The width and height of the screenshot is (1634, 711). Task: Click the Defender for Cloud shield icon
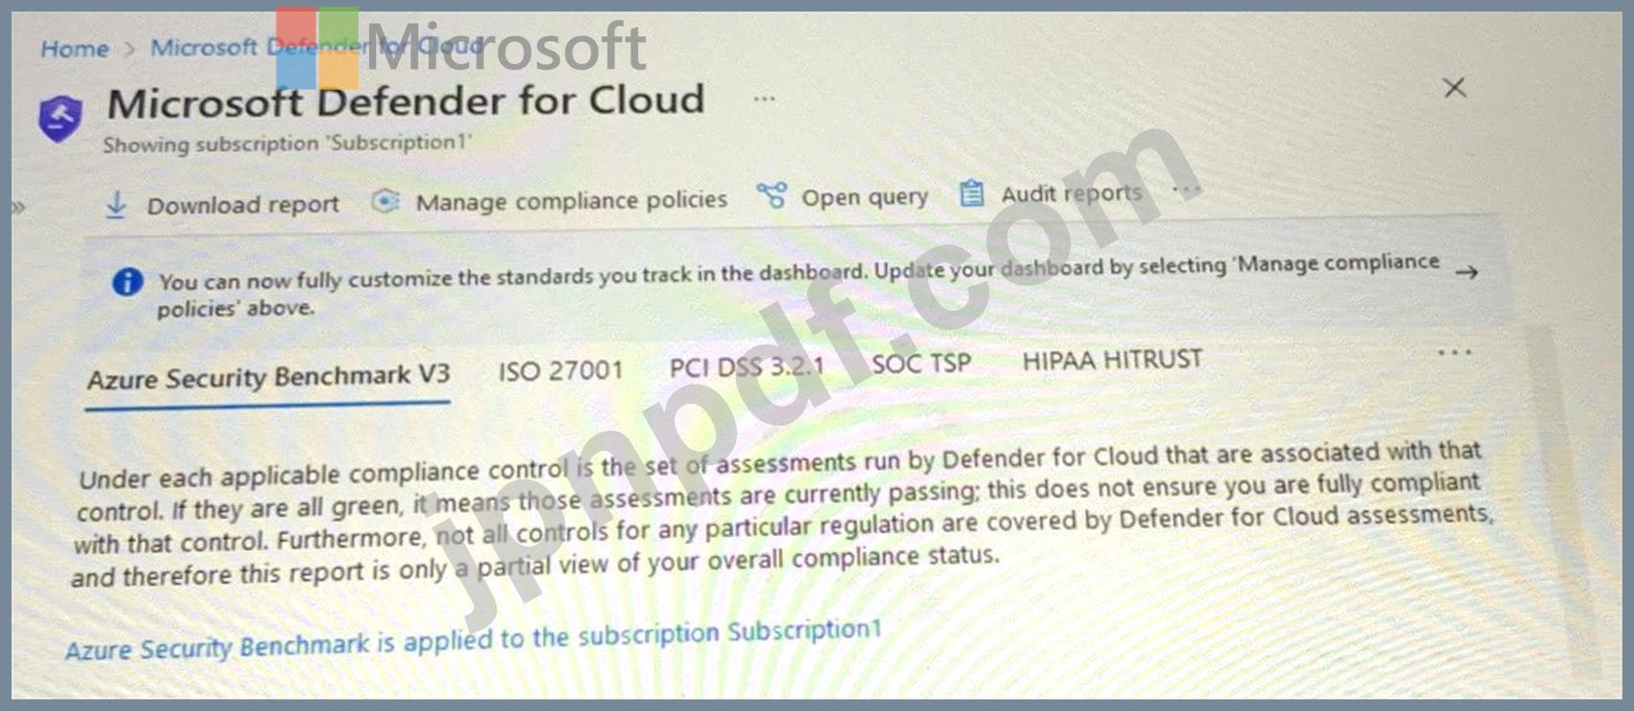click(59, 119)
